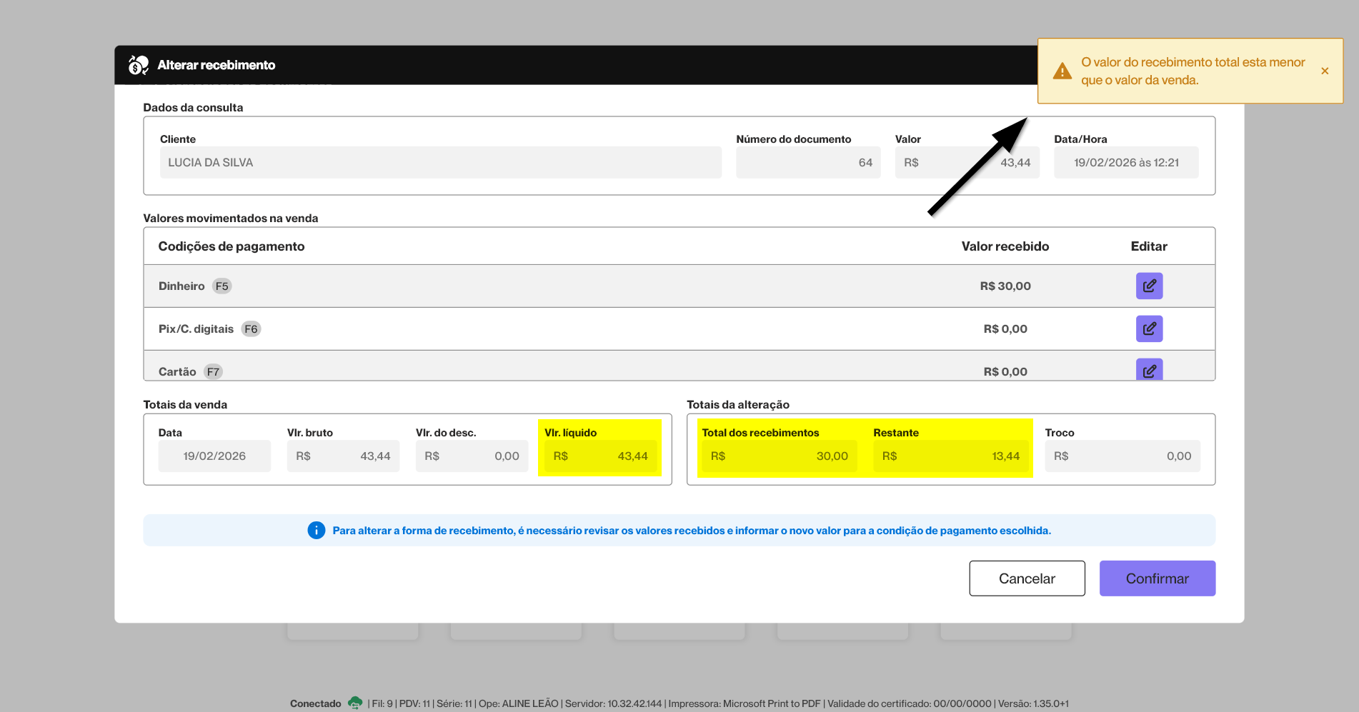Viewport: 1359px width, 712px height.
Task: Click the Cliente name field
Action: pos(440,163)
